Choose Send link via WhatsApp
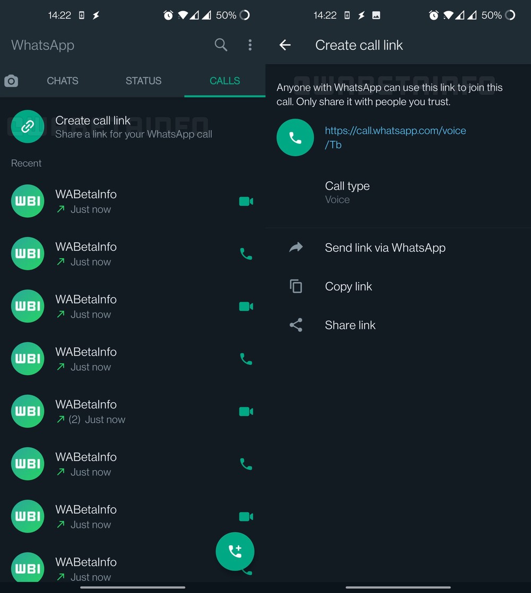Viewport: 531px width, 593px height. point(385,248)
